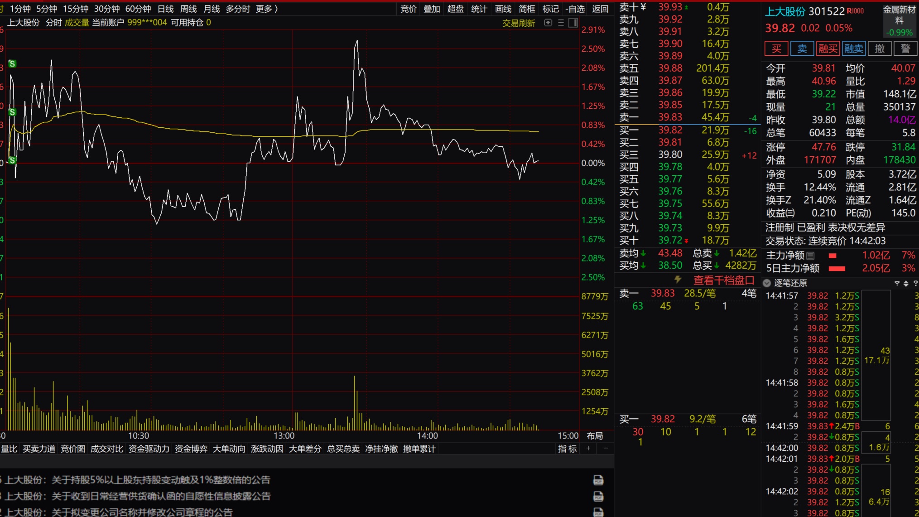The width and height of the screenshot is (919, 517).
Task: Expand the 逐笔还原 dropdown arrow
Action: coord(767,283)
